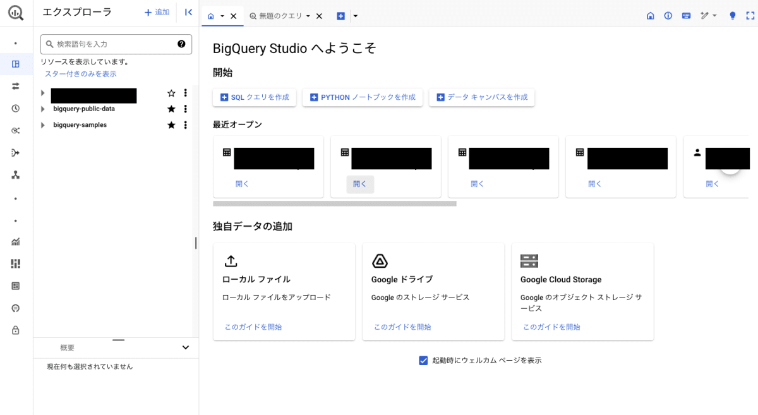Screen dimensions: 758x415
Task: Unstar the bigquery-public-data project
Action: click(171, 109)
